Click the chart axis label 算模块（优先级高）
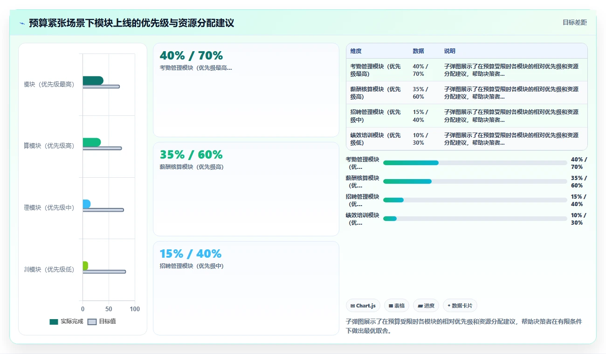Image resolution: width=606 pixels, height=354 pixels. click(x=49, y=146)
